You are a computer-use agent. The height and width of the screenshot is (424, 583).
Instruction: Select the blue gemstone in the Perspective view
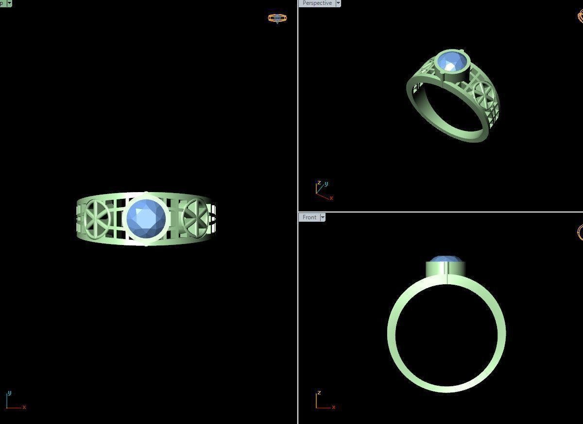coord(452,63)
